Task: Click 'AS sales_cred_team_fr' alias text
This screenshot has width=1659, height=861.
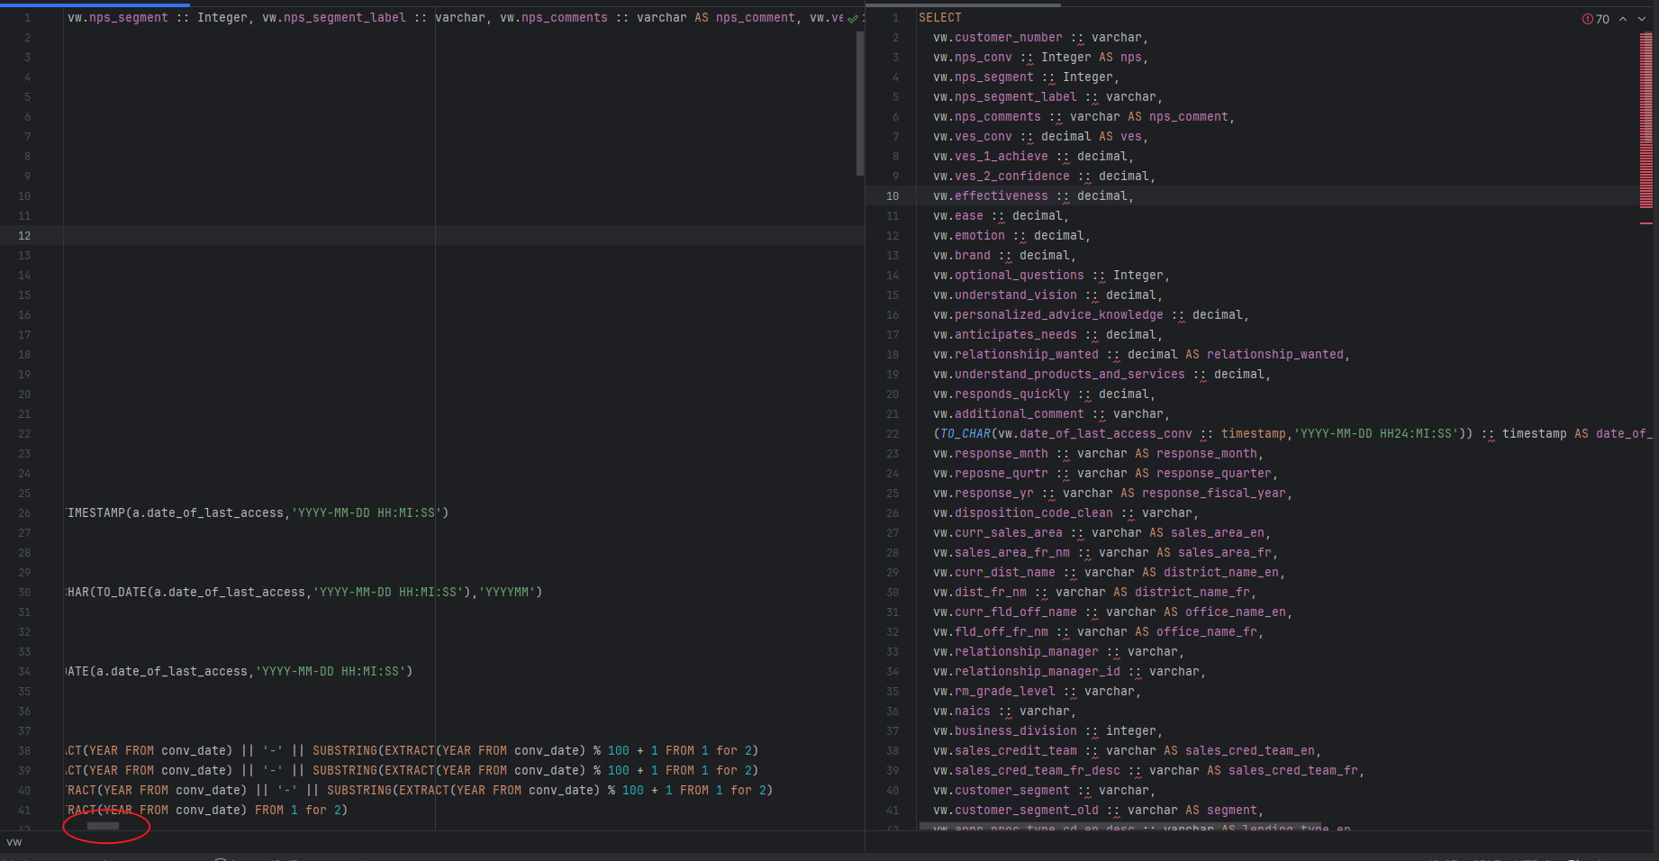Action: coord(1283,771)
